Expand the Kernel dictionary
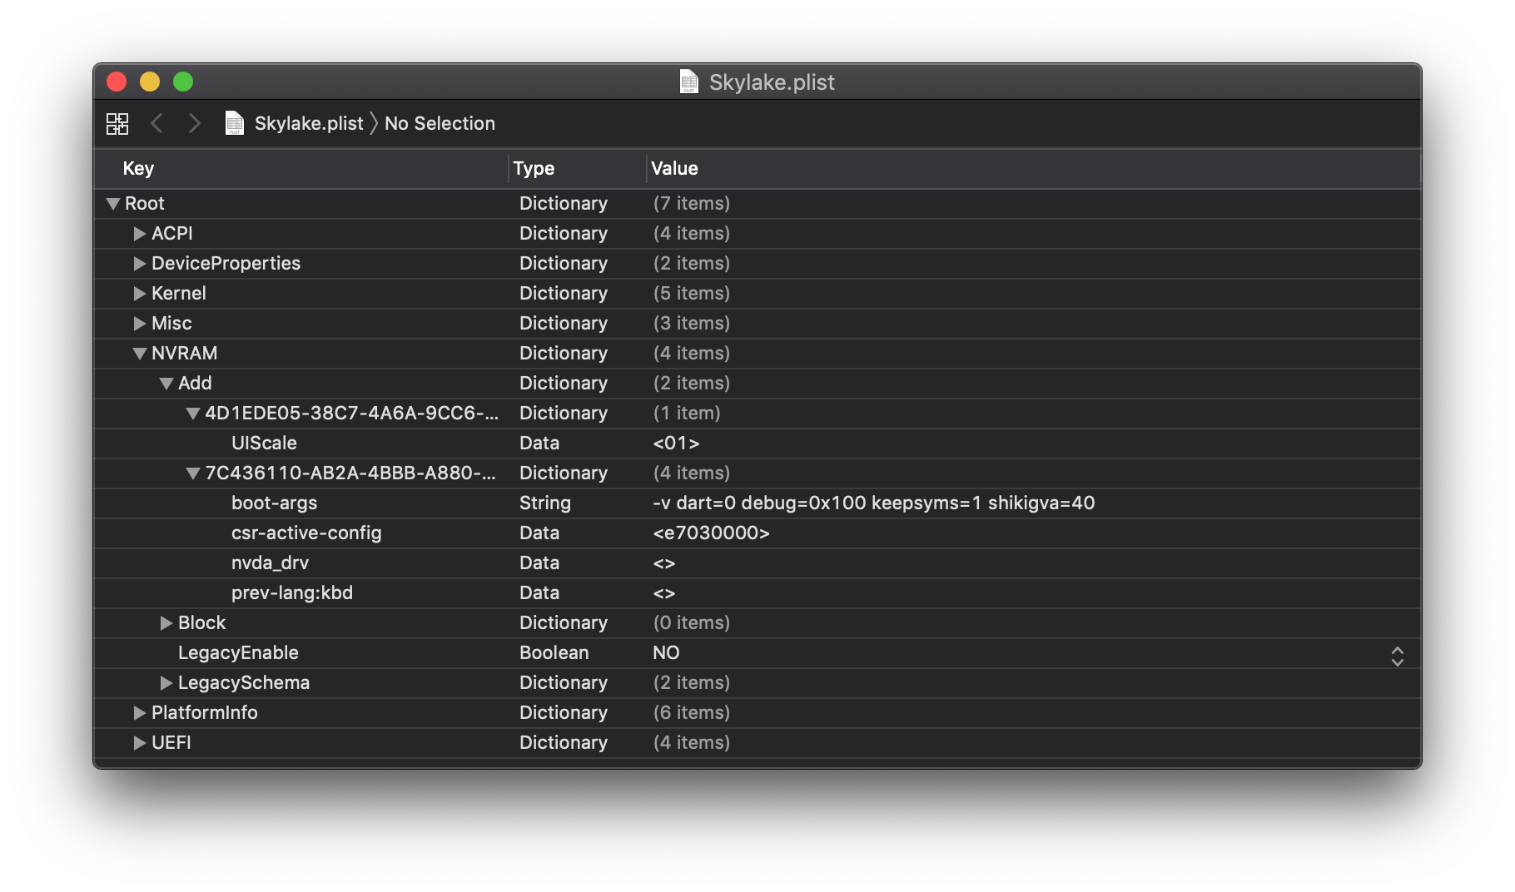 (140, 294)
